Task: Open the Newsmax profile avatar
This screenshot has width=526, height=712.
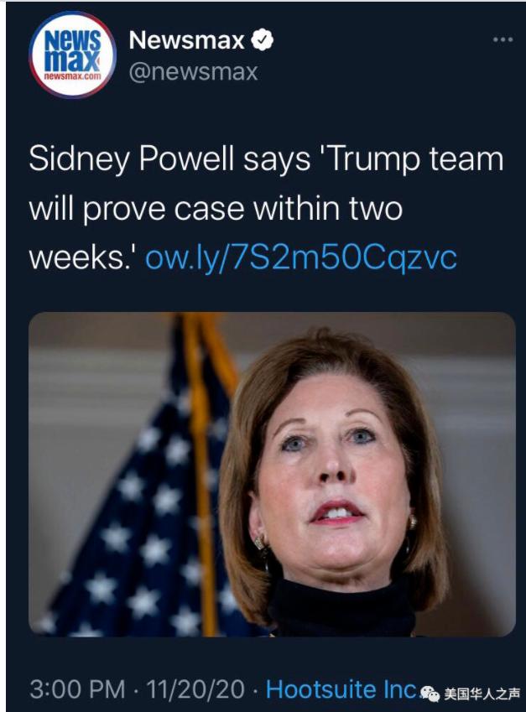Action: 72,55
